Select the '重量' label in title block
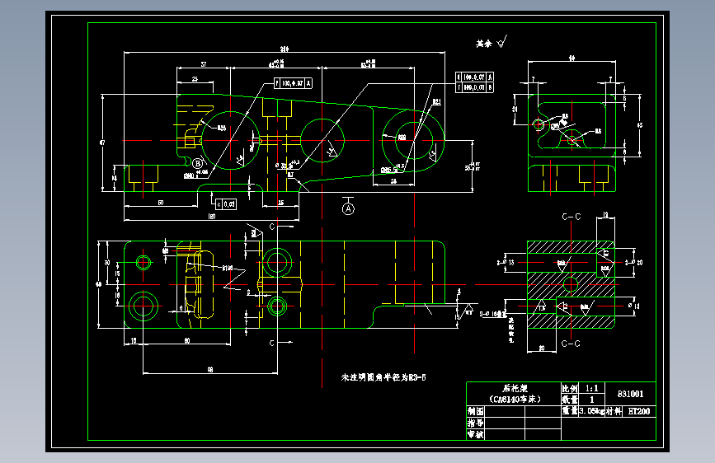Screen dimensions: 715x463 click(570, 411)
